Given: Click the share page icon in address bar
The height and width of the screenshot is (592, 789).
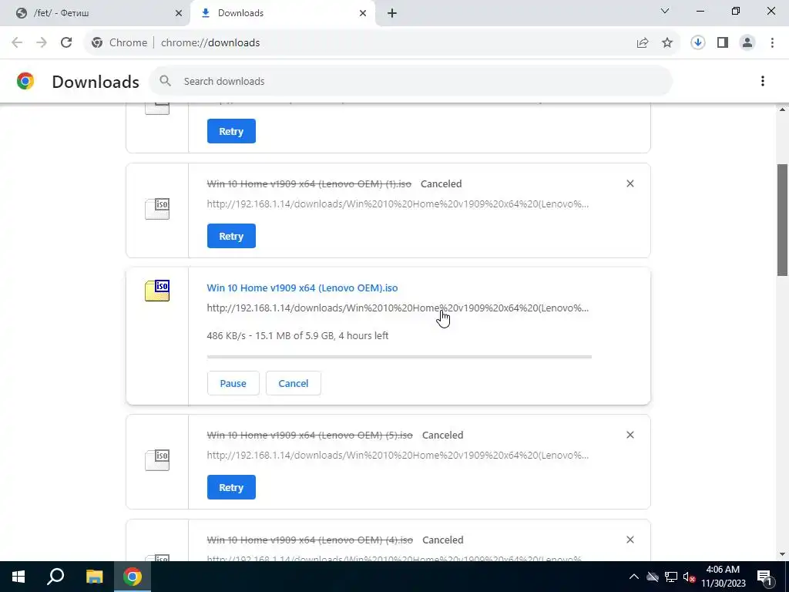Looking at the screenshot, I should coord(643,43).
